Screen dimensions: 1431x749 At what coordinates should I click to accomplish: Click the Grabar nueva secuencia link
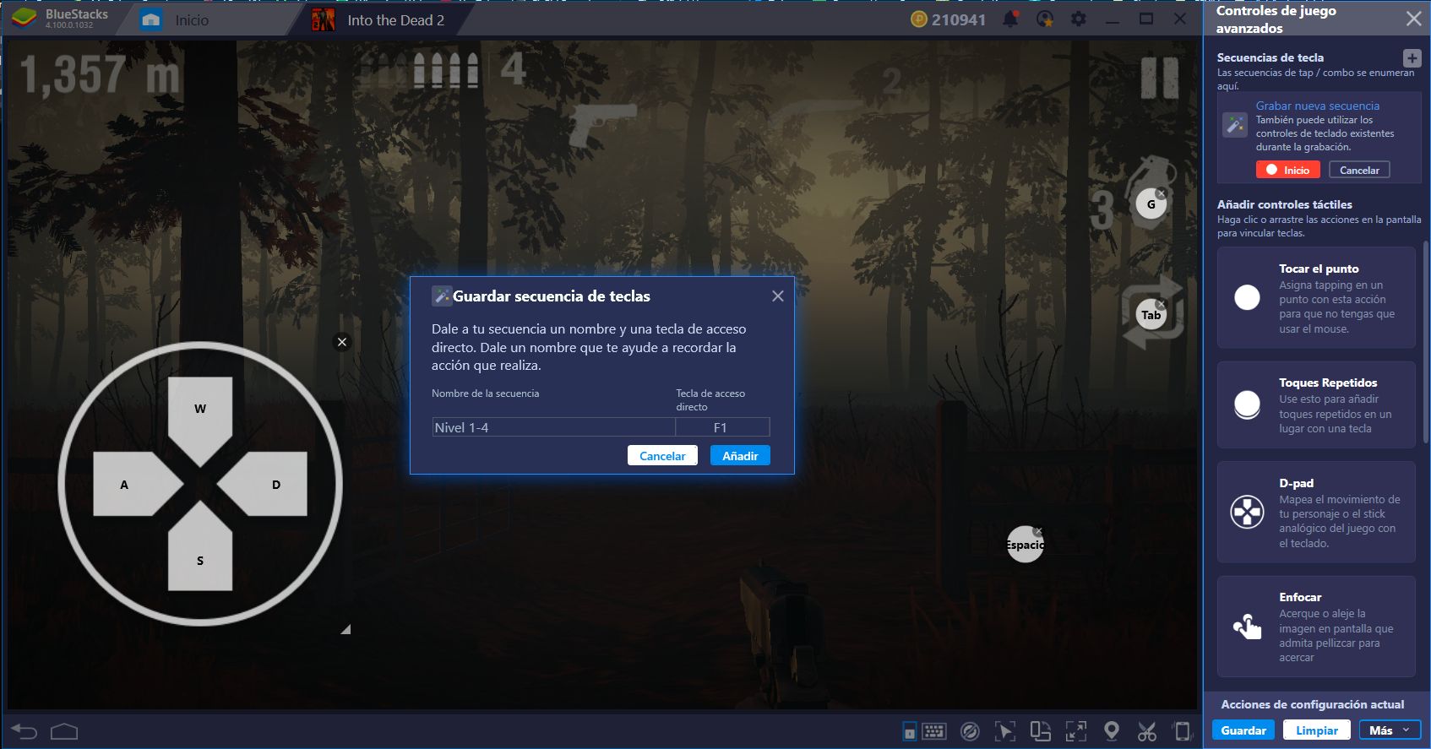(1317, 106)
